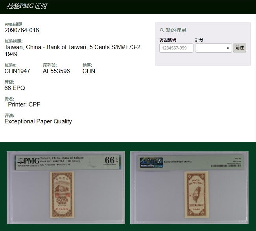Click the 前往 go button
Image resolution: width=256 pixels, height=231 pixels.
239,48
